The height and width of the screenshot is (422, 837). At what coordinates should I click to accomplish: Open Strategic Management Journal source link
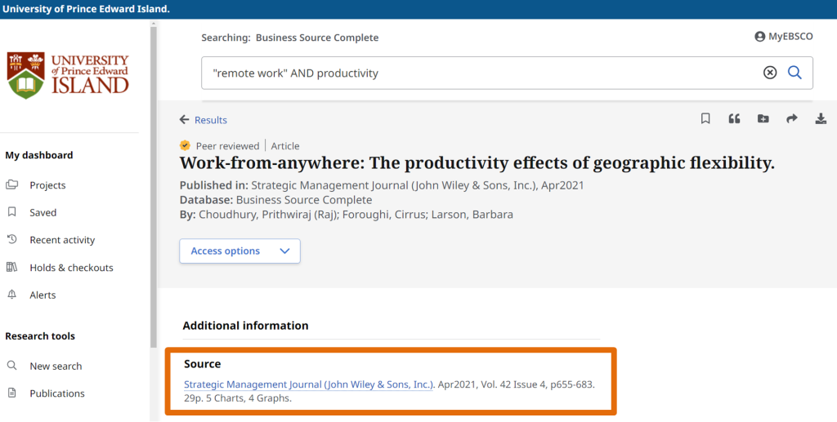pyautogui.click(x=309, y=384)
